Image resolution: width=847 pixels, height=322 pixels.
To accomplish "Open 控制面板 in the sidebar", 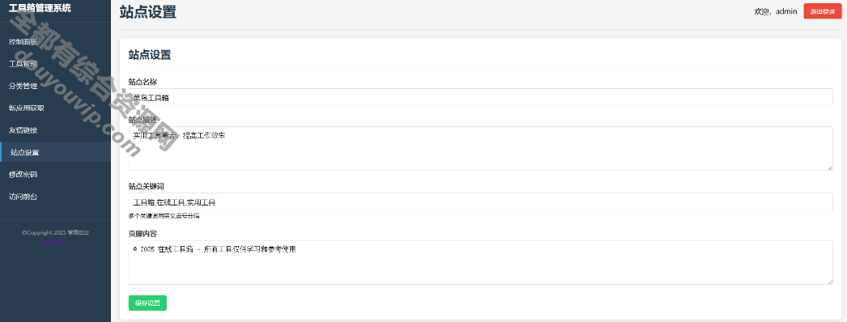I will point(55,41).
